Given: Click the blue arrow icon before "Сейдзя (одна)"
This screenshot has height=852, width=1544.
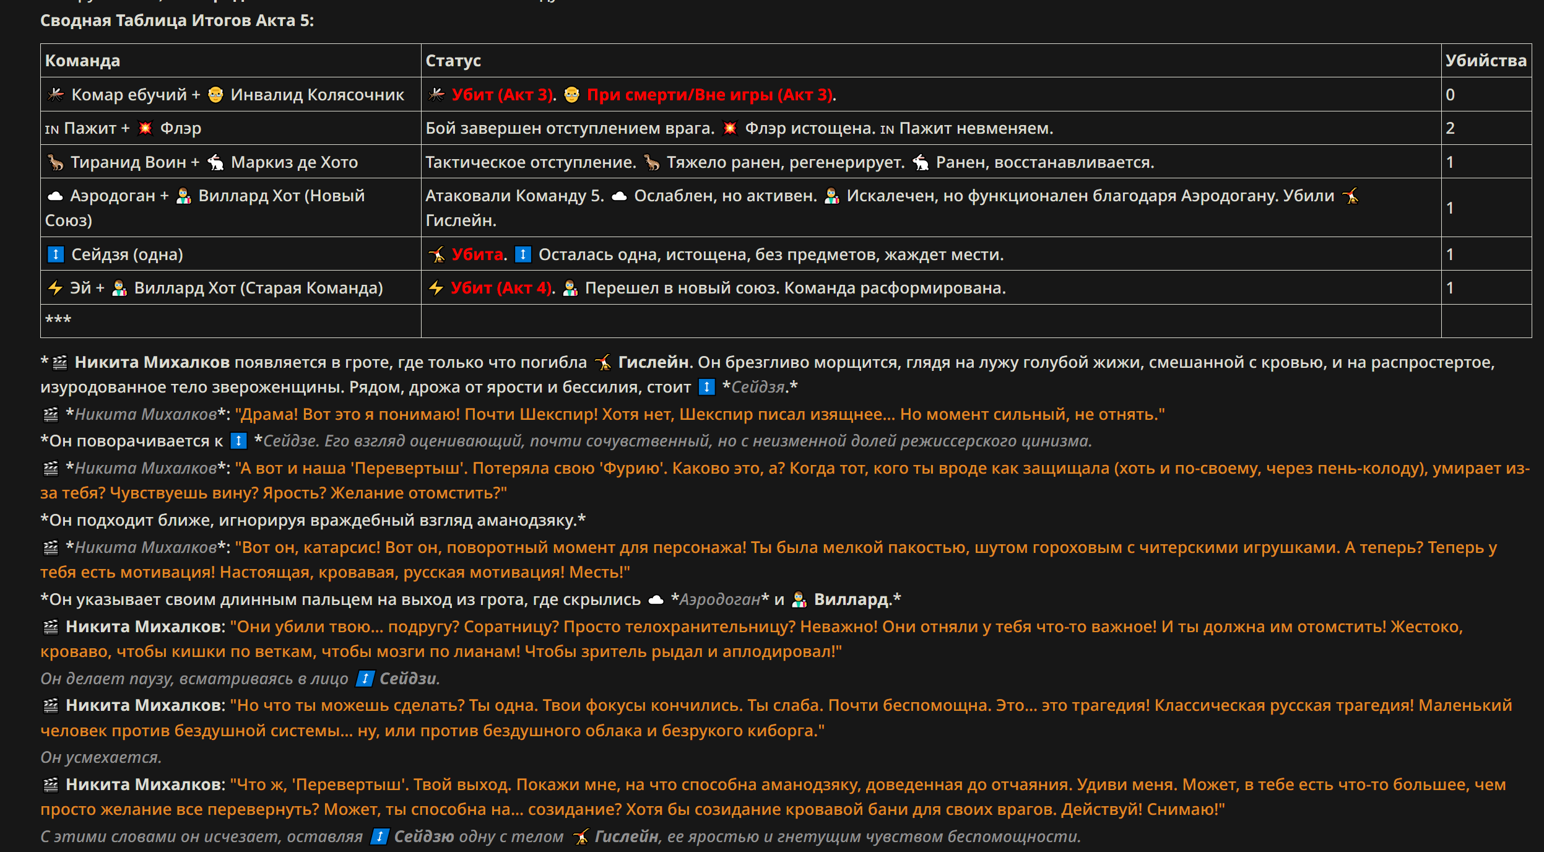Looking at the screenshot, I should pyautogui.click(x=56, y=254).
